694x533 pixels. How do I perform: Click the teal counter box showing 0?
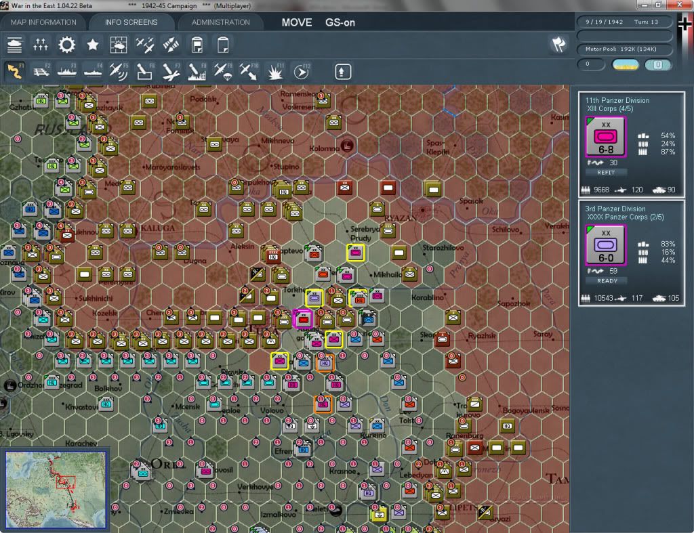click(657, 64)
